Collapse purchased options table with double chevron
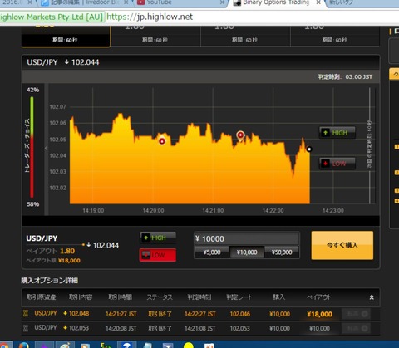 tap(372, 297)
